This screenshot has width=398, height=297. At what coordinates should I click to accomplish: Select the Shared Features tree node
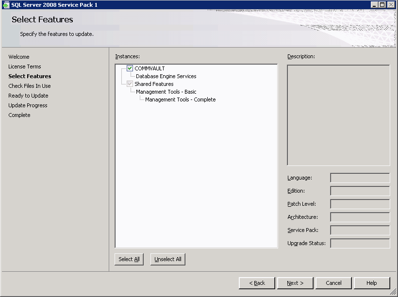[x=154, y=84]
